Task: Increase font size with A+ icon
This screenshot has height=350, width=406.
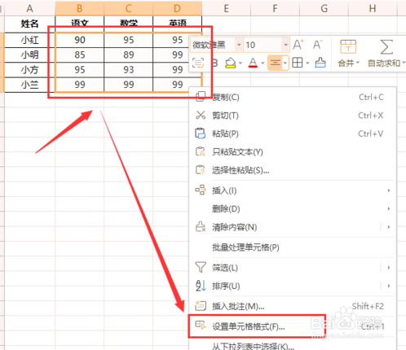Action: [x=298, y=45]
